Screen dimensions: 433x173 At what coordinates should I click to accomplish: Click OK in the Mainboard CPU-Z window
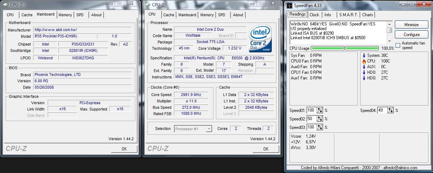(x=124, y=149)
